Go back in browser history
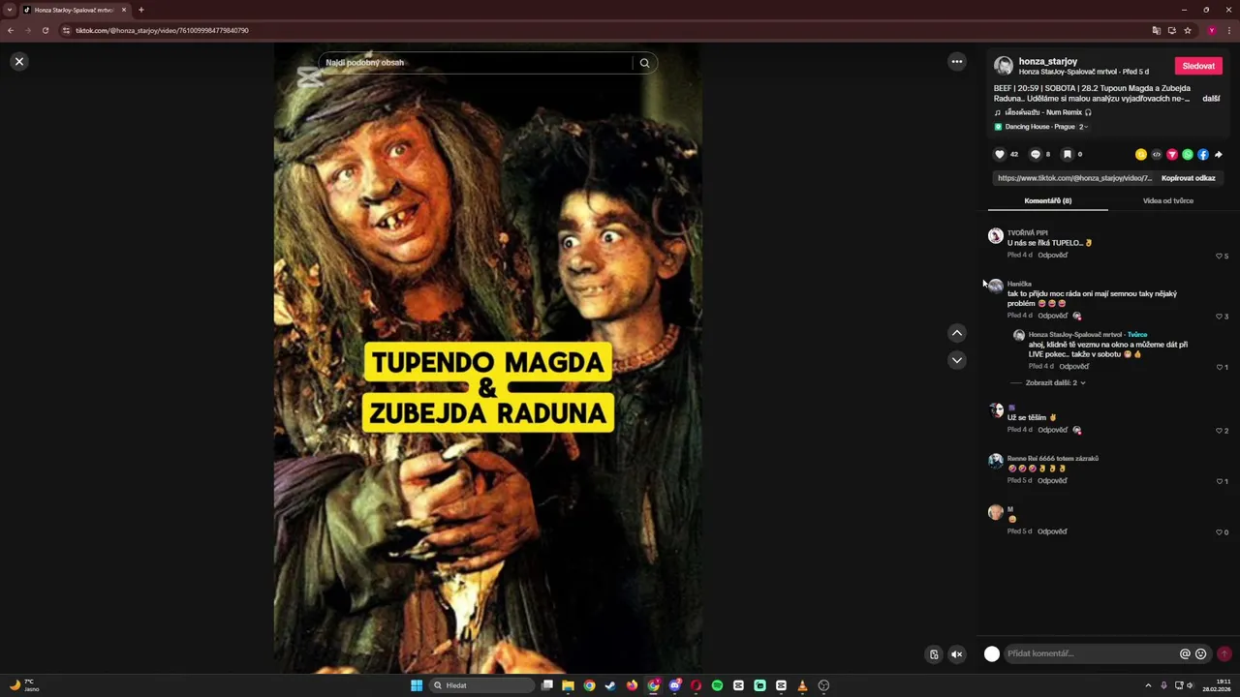The height and width of the screenshot is (697, 1240). pos(10,30)
